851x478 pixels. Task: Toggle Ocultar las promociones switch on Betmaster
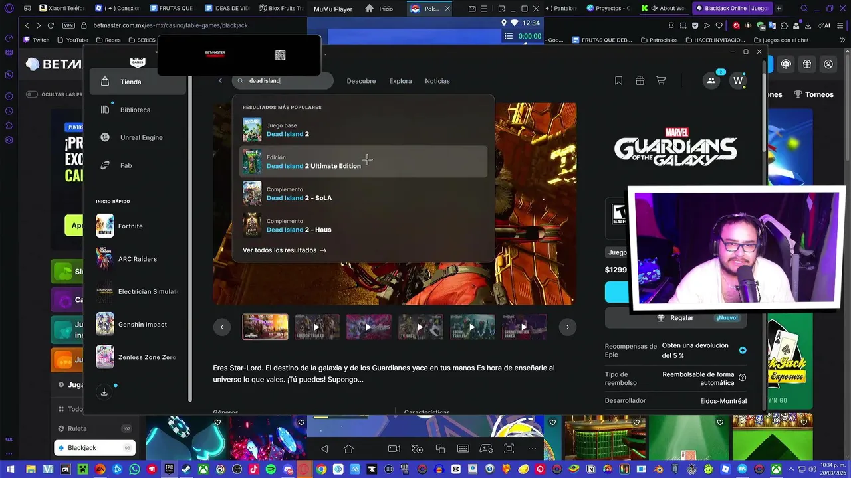(x=31, y=94)
